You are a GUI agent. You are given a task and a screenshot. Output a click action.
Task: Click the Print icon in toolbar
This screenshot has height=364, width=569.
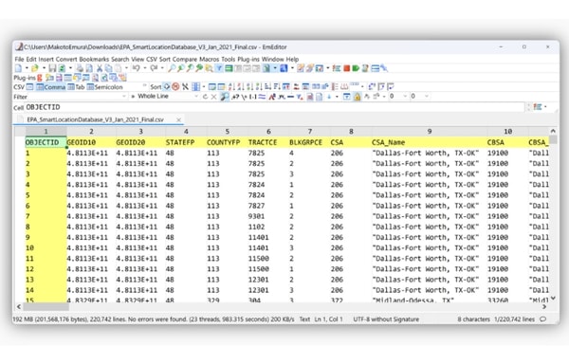[80, 68]
